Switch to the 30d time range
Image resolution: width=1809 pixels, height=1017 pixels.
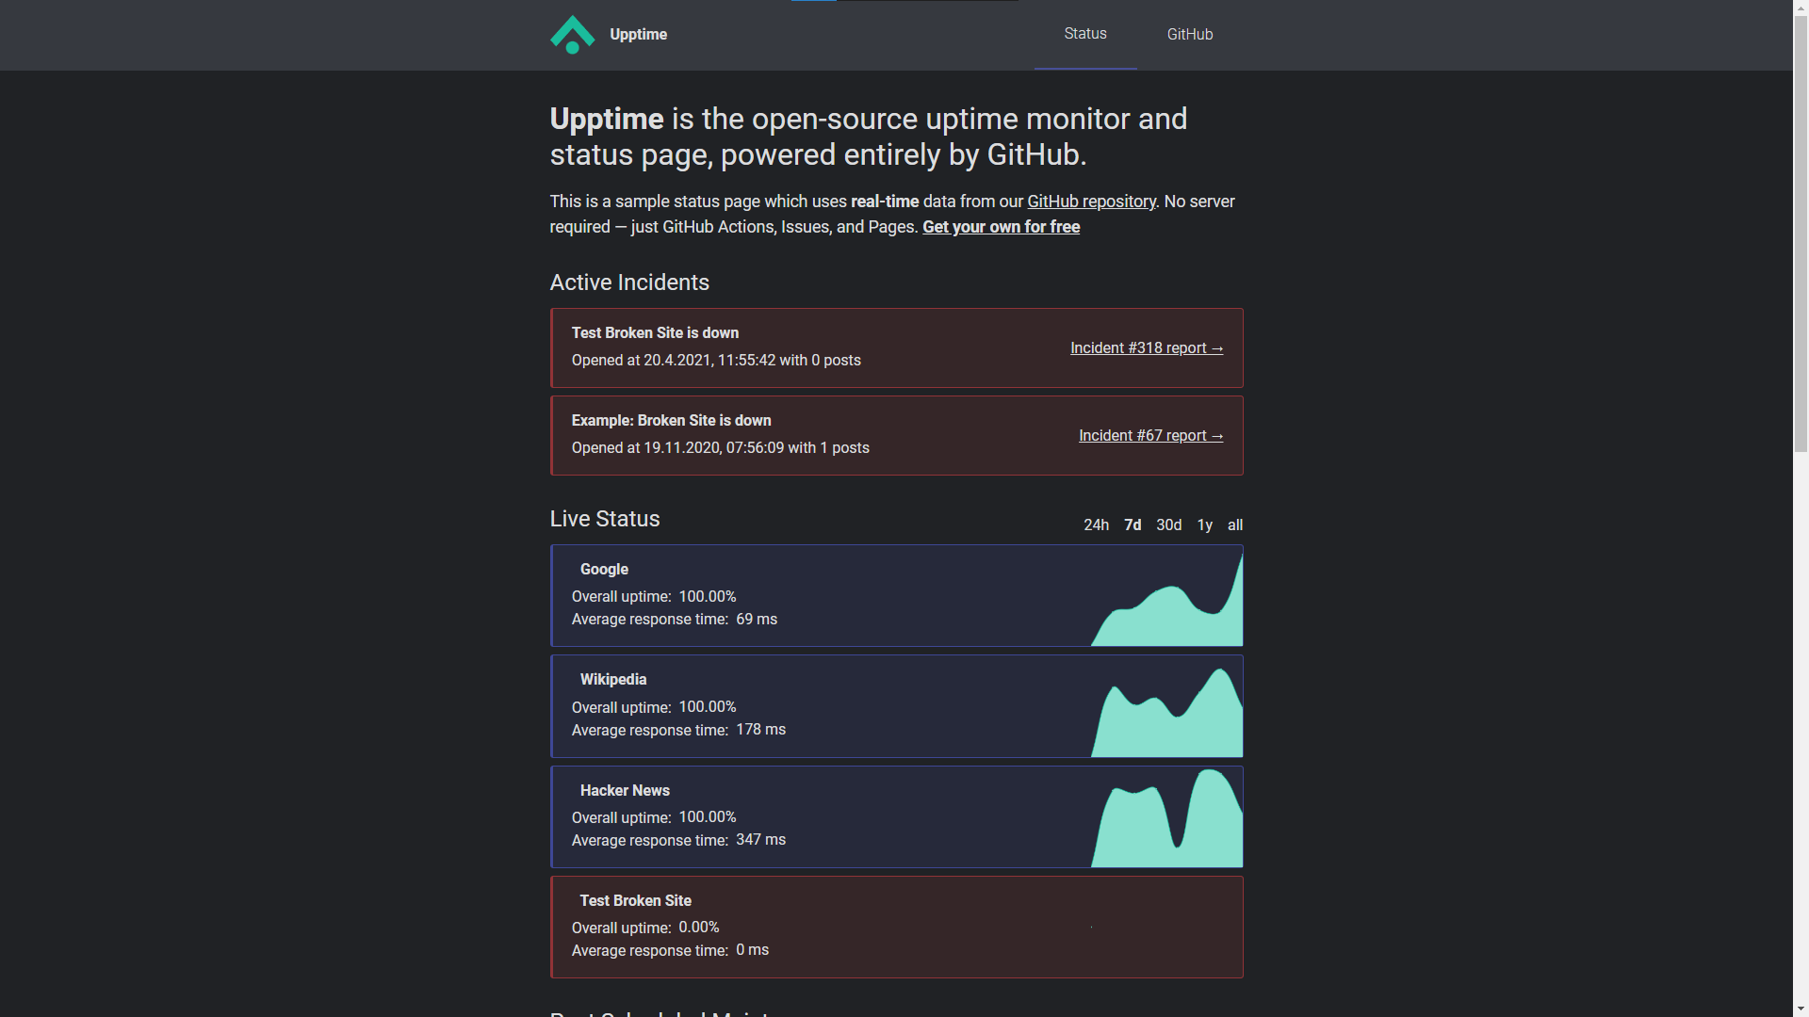(1168, 525)
